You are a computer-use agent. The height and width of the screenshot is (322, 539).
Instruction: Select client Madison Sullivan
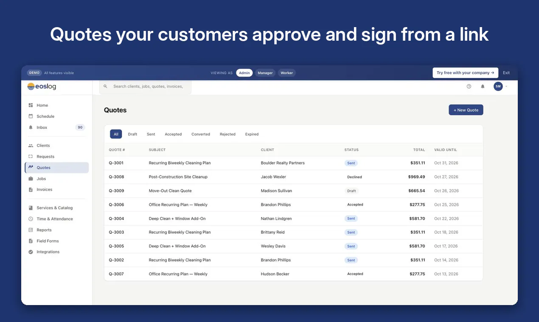276,191
